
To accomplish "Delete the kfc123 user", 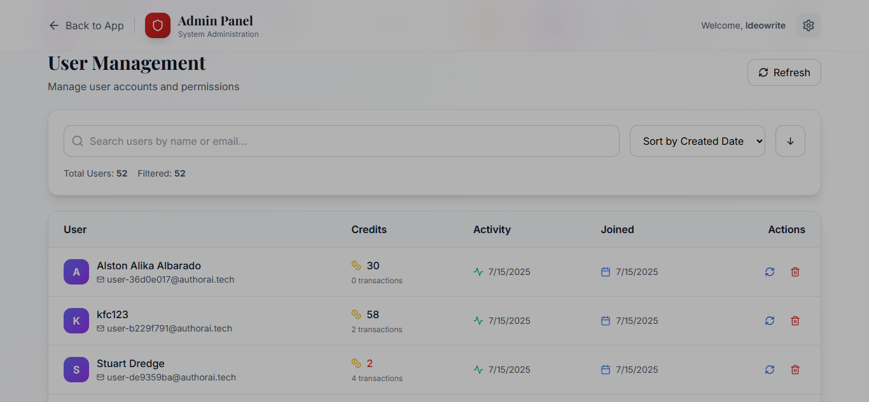I will (795, 321).
